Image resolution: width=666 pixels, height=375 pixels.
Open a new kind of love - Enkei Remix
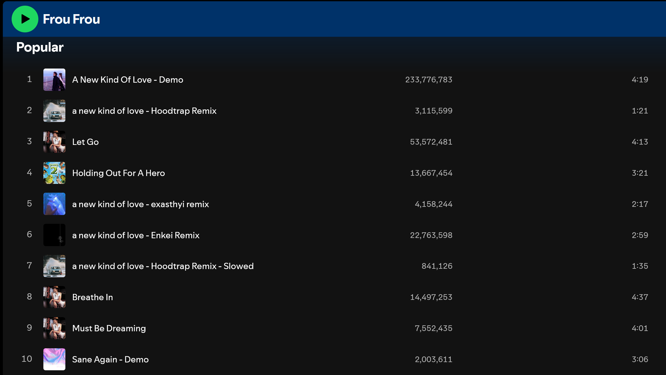pos(136,235)
